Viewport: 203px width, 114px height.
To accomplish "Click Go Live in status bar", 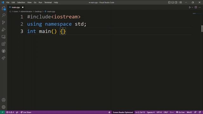I will point(180,112).
